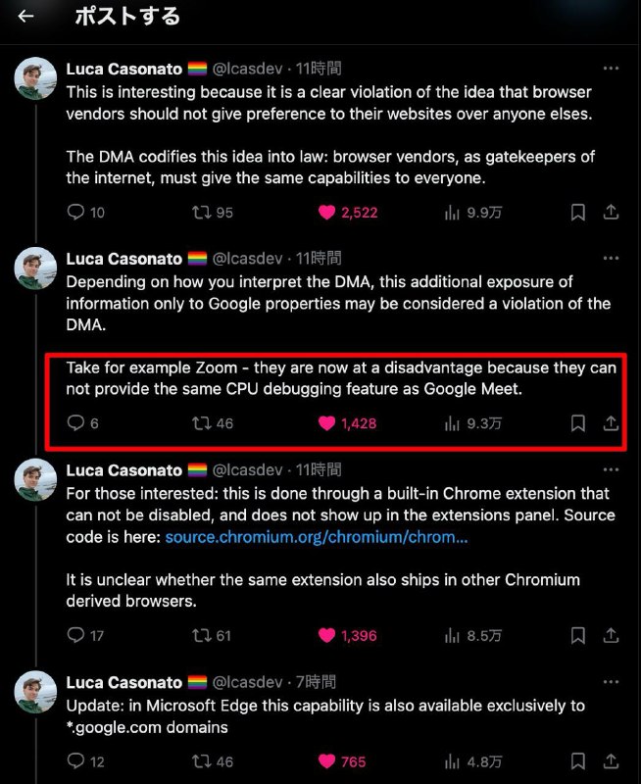
Task: Bookmark the Zoom disadvantage tweet
Action: [x=577, y=423]
